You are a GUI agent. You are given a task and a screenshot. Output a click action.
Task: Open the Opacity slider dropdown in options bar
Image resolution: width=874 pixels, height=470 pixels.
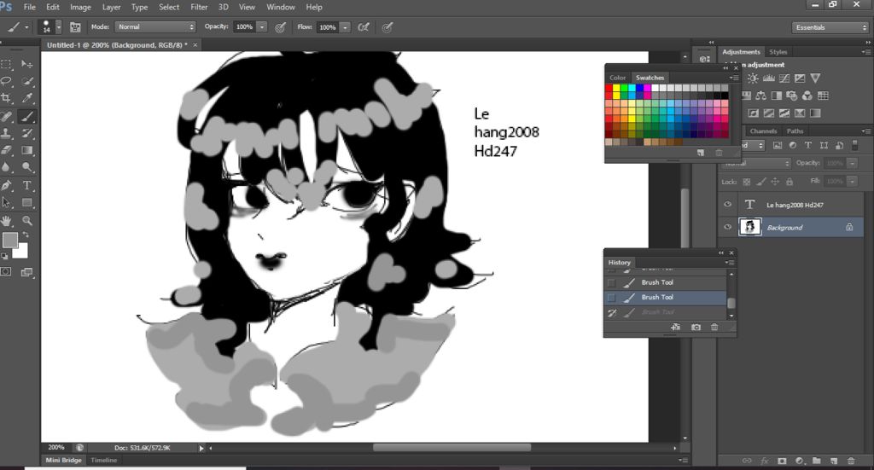[x=261, y=26]
